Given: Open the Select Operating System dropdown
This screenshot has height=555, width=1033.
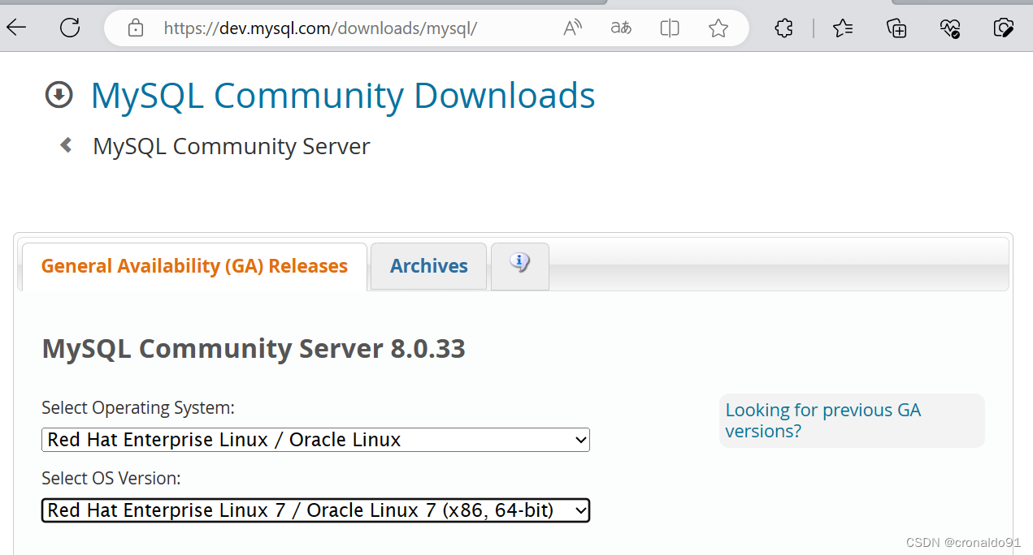Looking at the screenshot, I should pyautogui.click(x=315, y=439).
